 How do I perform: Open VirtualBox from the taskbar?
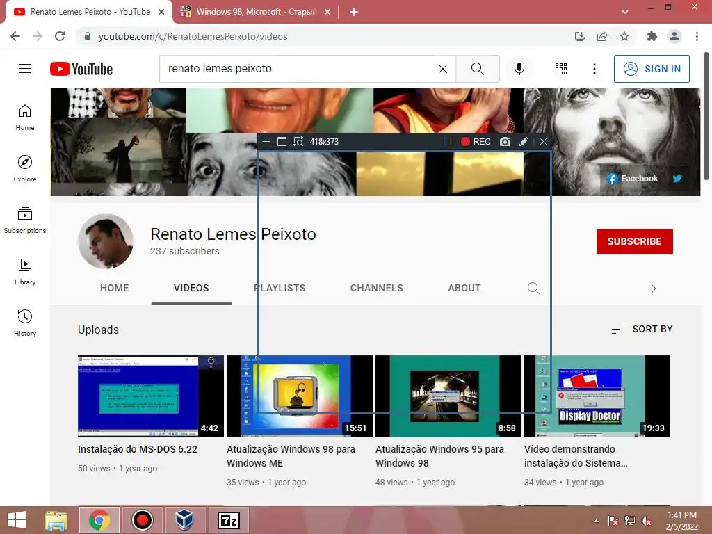click(x=184, y=520)
